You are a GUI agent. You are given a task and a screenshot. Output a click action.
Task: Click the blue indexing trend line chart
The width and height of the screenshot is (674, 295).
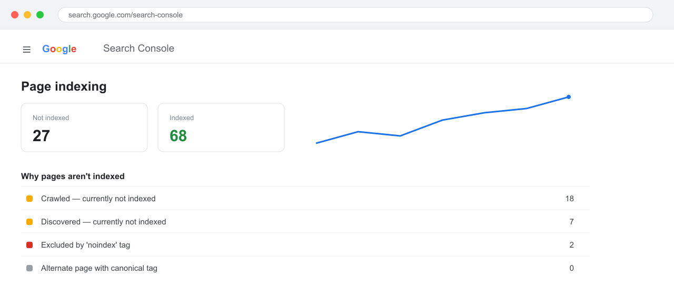(442, 120)
